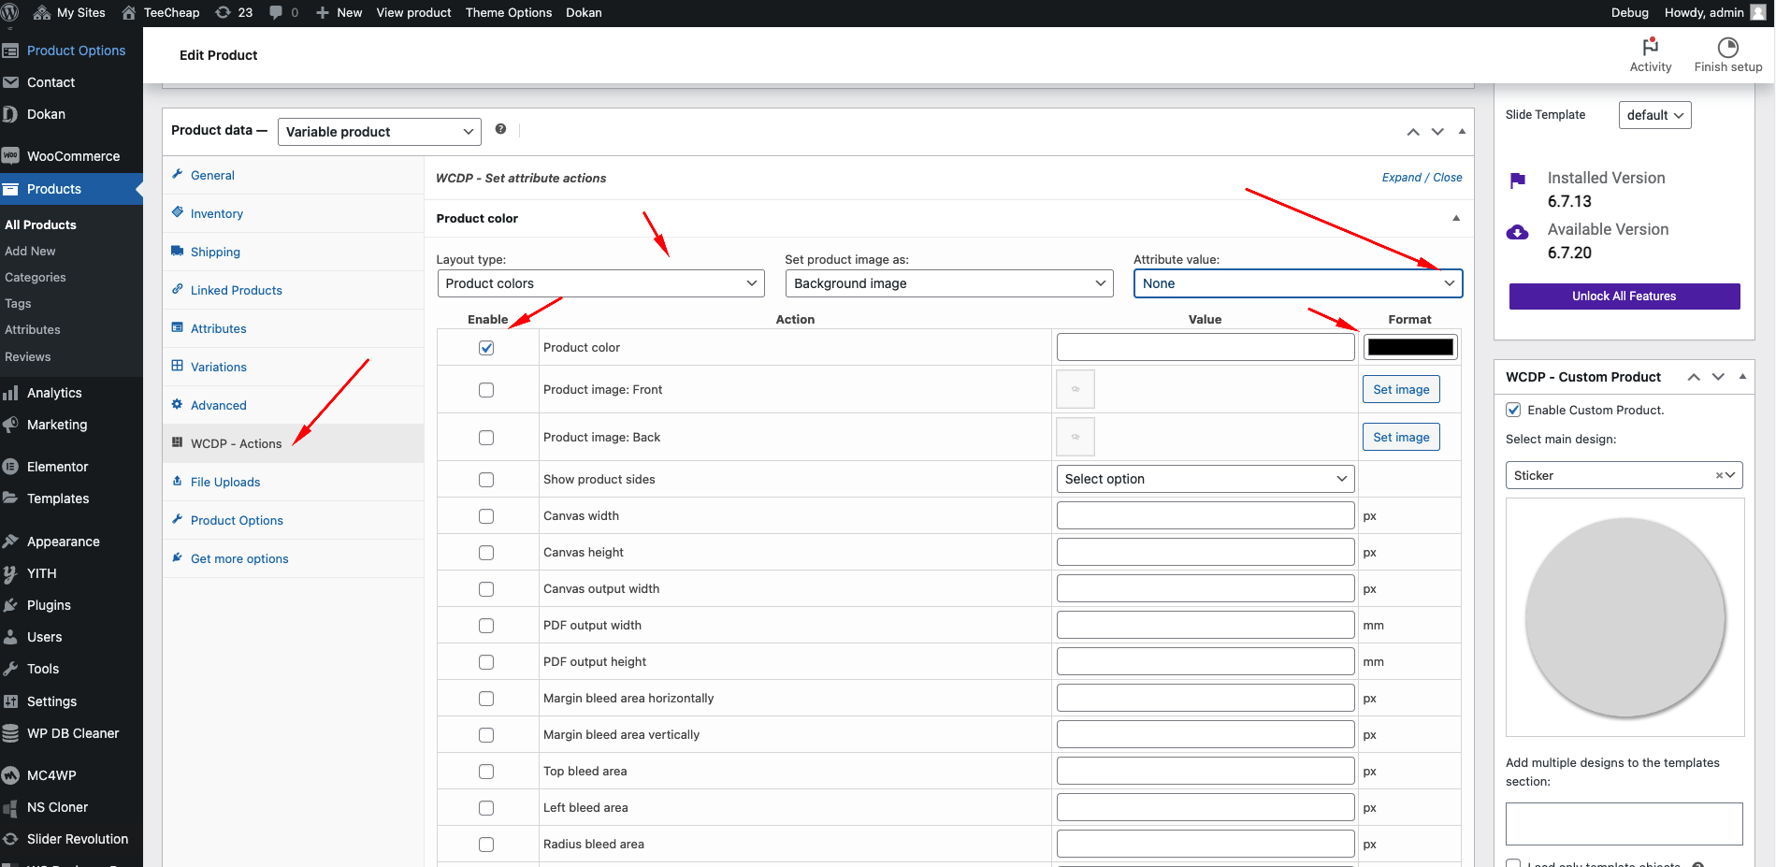Click the Unlock All Features button
The width and height of the screenshot is (1776, 867).
pos(1624,296)
